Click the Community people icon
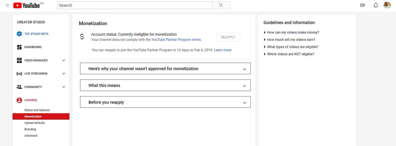 19,87
